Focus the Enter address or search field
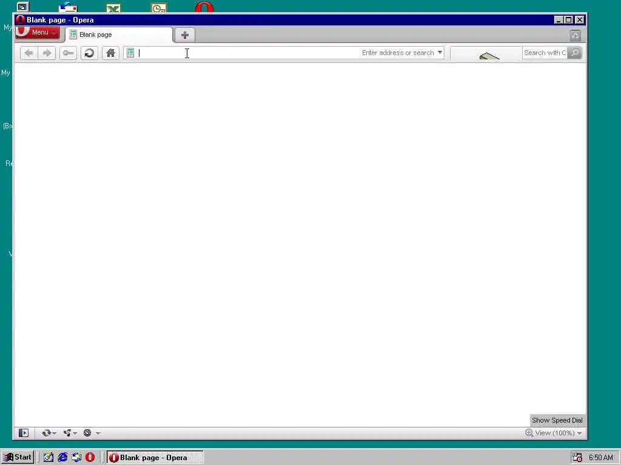 284,53
